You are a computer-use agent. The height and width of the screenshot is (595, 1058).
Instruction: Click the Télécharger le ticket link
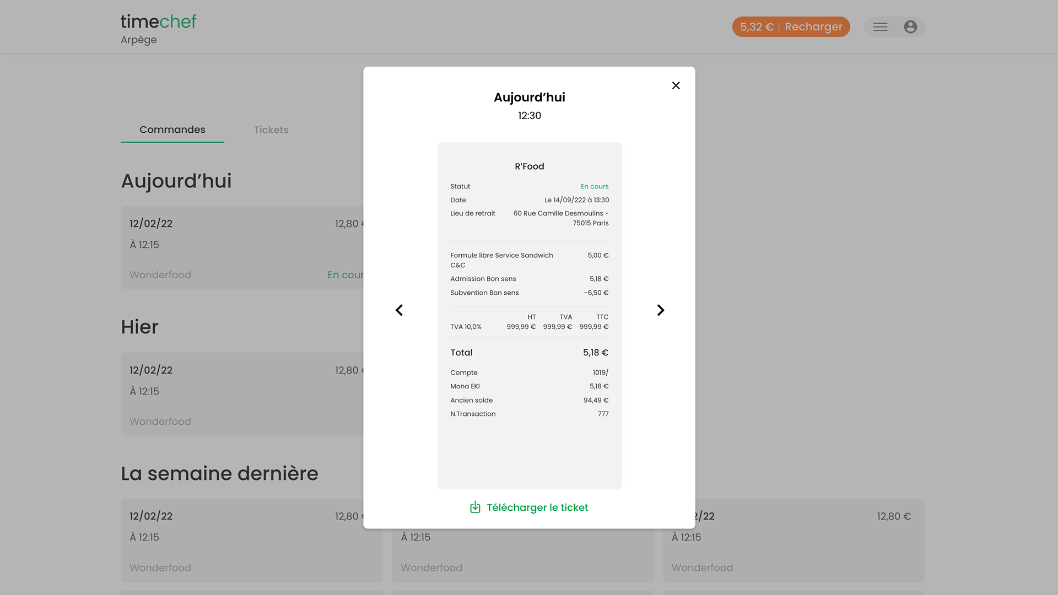pos(537,507)
